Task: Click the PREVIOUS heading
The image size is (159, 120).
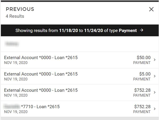Action: coord(20,9)
